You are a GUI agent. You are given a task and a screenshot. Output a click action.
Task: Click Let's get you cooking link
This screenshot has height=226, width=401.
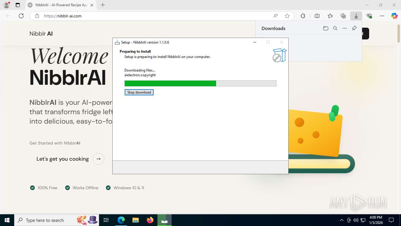[63, 159]
